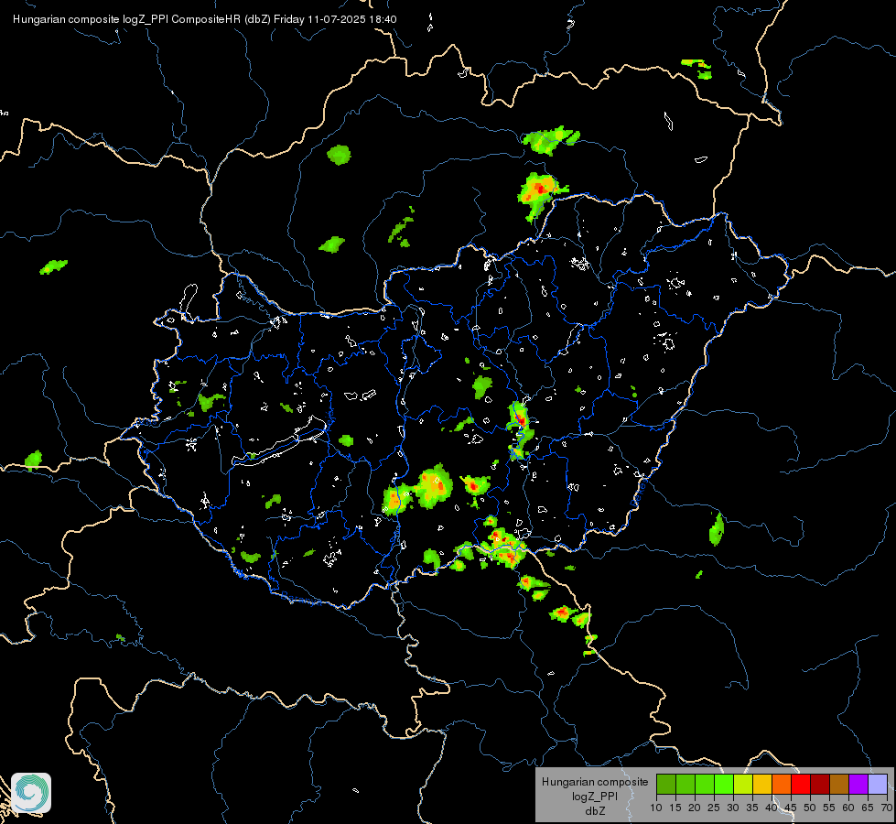896x824 pixels.
Task: Click the 'Hungarian composite' legend label
Action: coord(595,782)
